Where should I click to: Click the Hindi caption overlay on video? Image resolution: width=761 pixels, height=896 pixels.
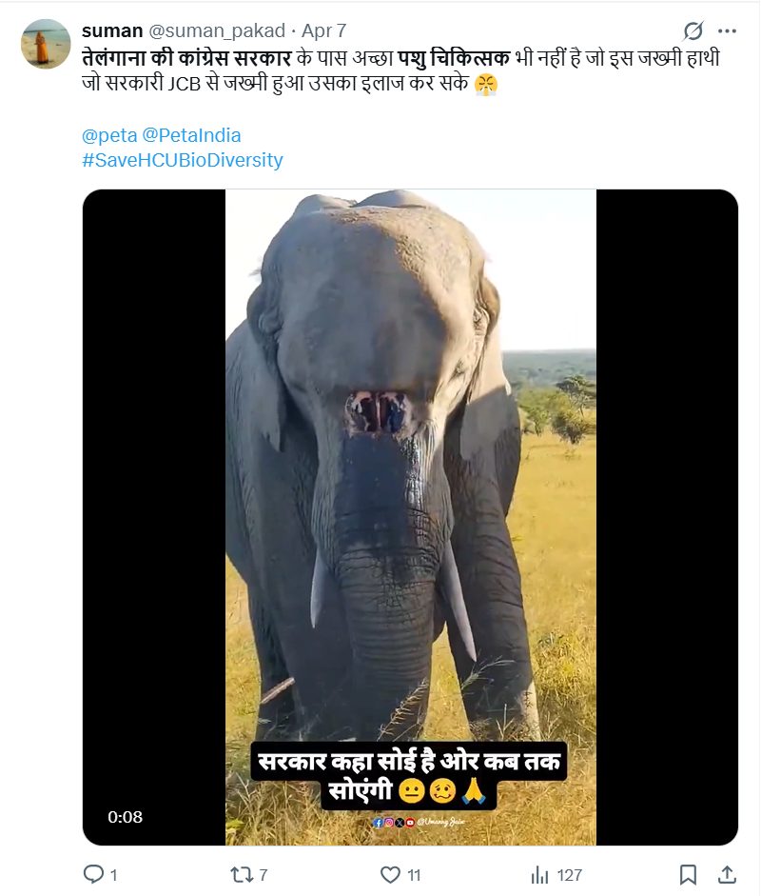[409, 775]
